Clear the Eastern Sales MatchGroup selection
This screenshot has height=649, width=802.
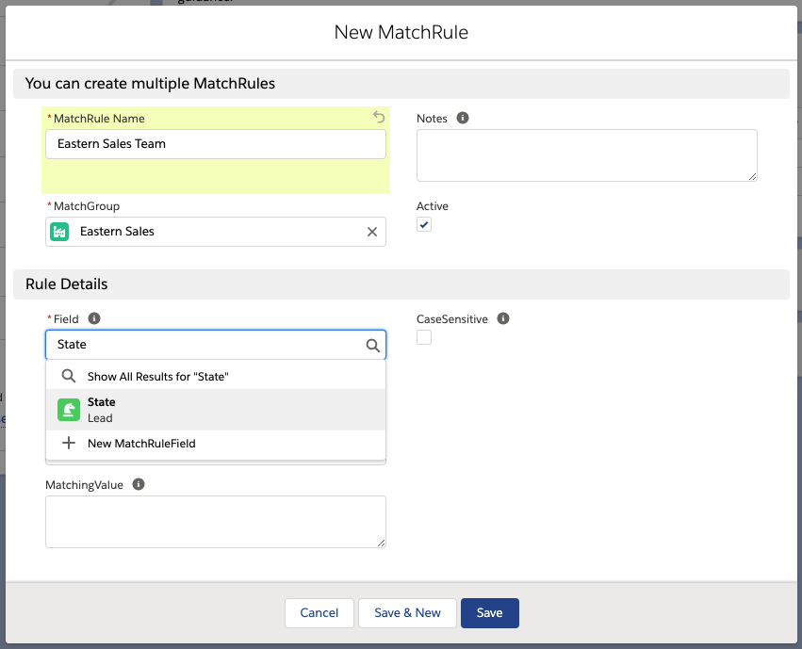[372, 232]
